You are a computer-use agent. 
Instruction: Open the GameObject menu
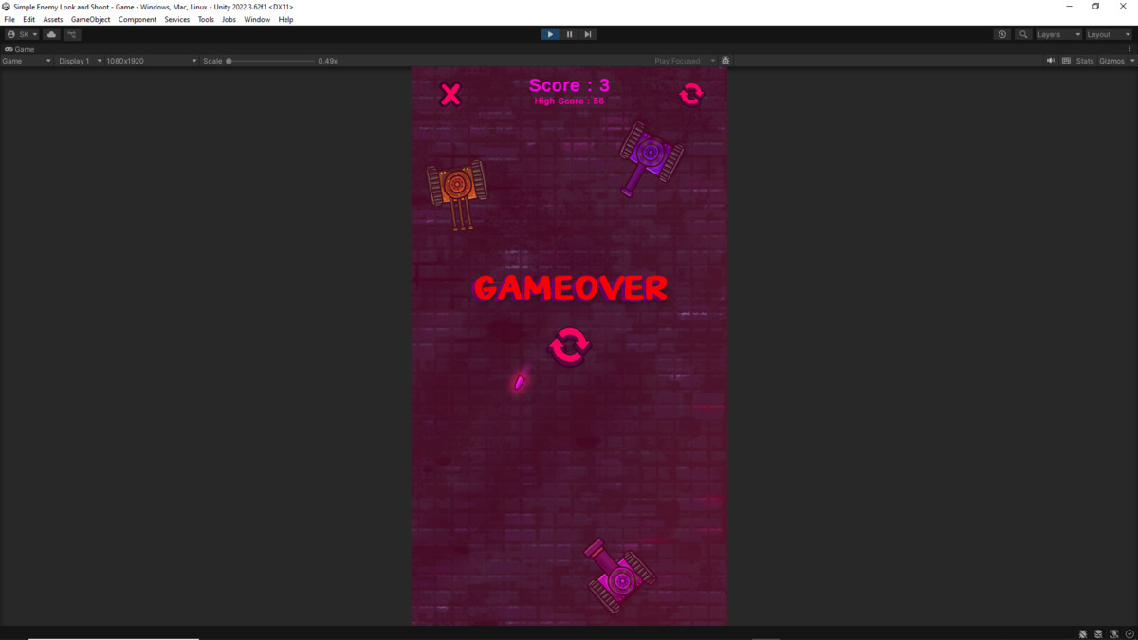[x=90, y=19]
